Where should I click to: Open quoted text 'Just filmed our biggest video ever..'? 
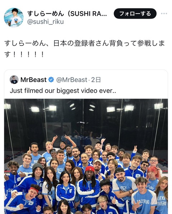pos(63,91)
